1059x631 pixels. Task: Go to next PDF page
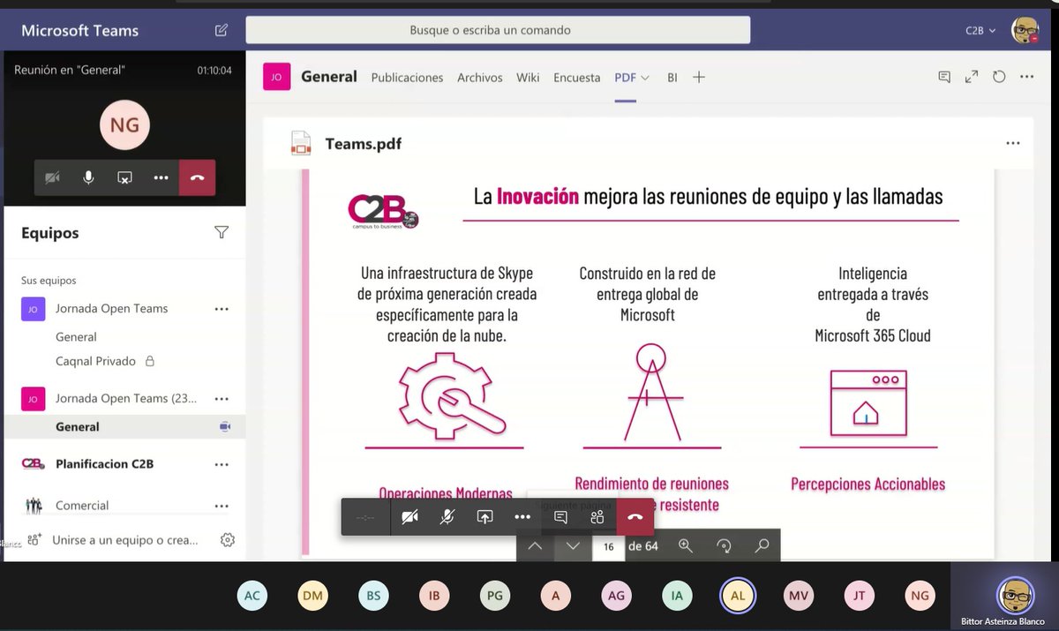click(x=573, y=546)
